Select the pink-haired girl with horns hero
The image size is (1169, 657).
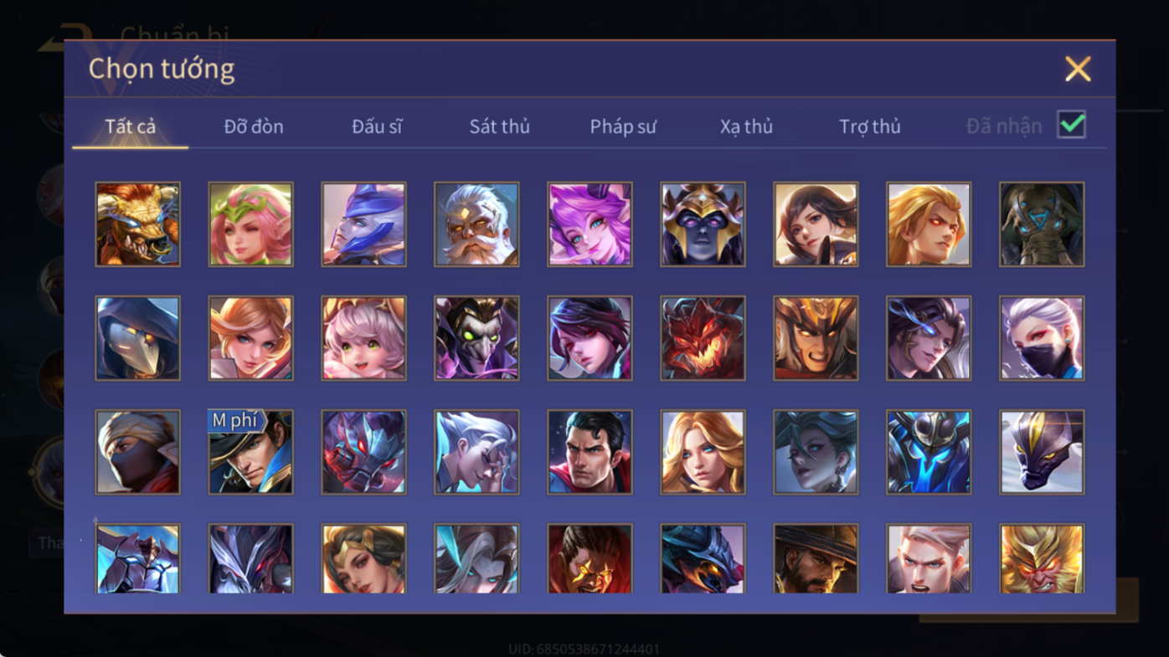pos(590,224)
